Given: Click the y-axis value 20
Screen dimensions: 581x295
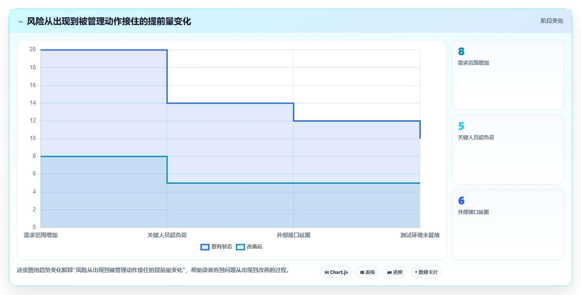Looking at the screenshot, I should [x=32, y=50].
